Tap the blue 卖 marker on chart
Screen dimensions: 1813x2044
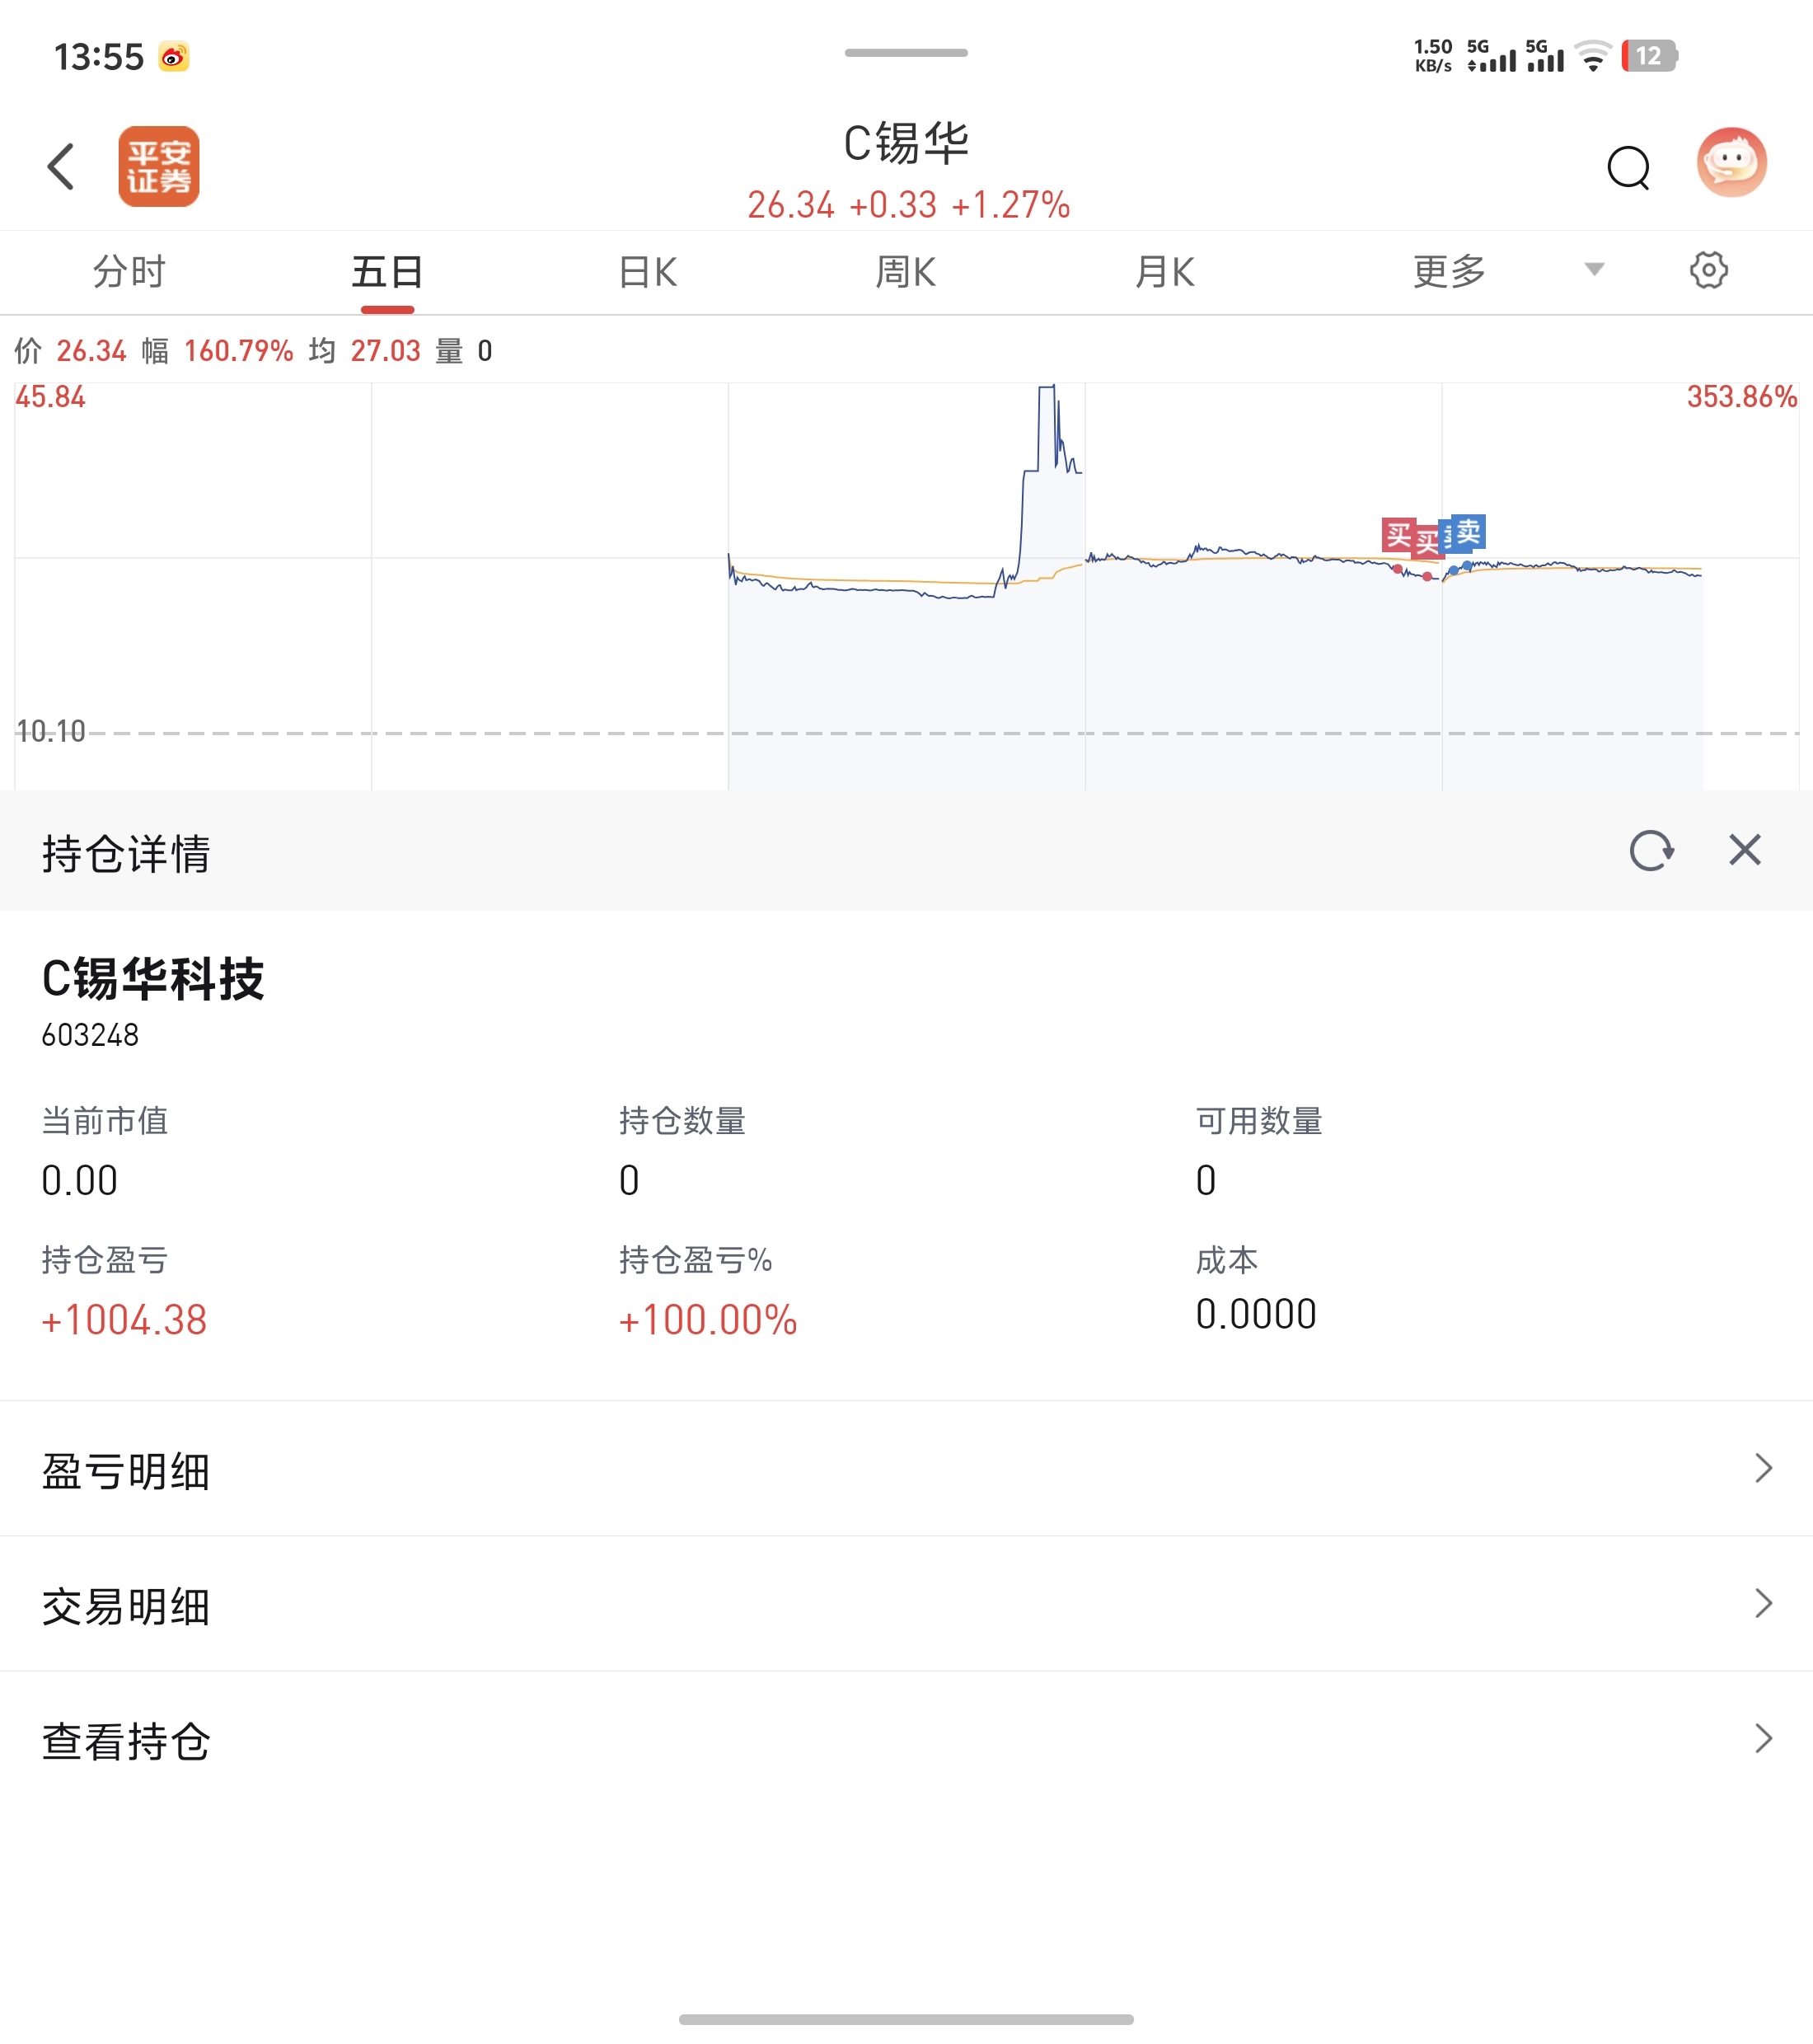click(x=1468, y=531)
